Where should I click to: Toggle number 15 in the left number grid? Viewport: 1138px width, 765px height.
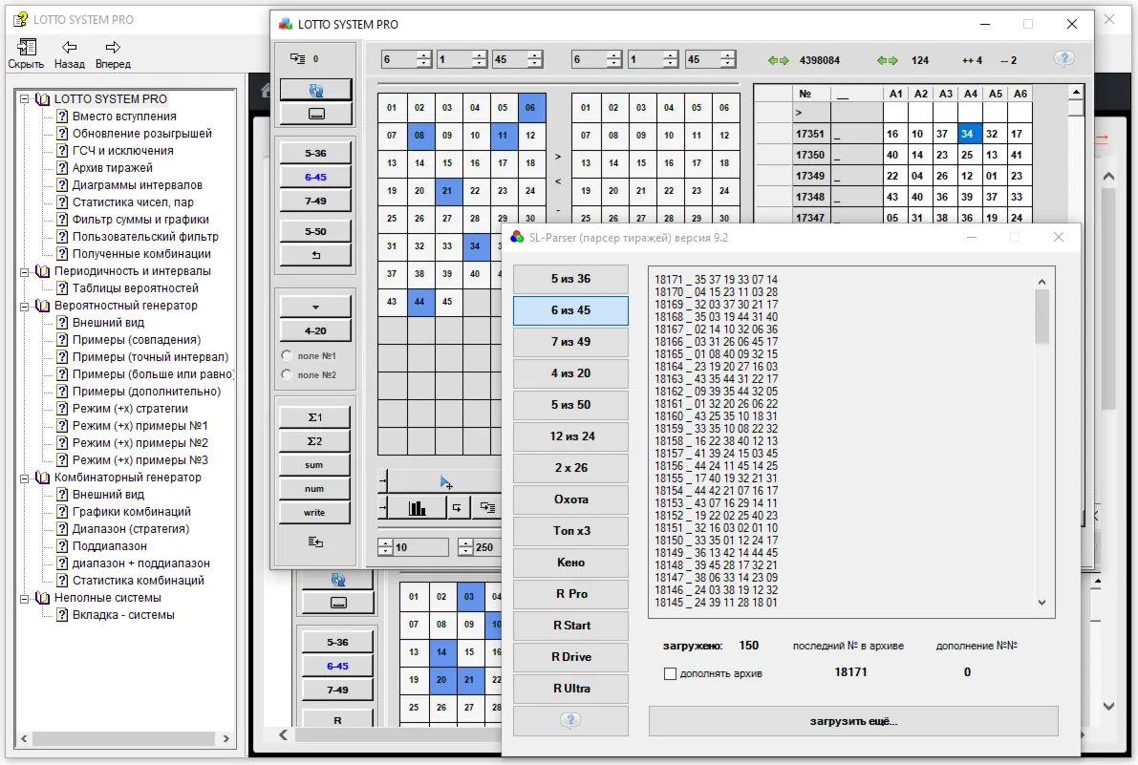tap(447, 163)
